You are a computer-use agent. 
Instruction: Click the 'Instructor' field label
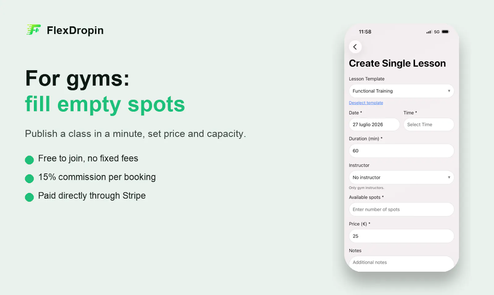click(359, 165)
